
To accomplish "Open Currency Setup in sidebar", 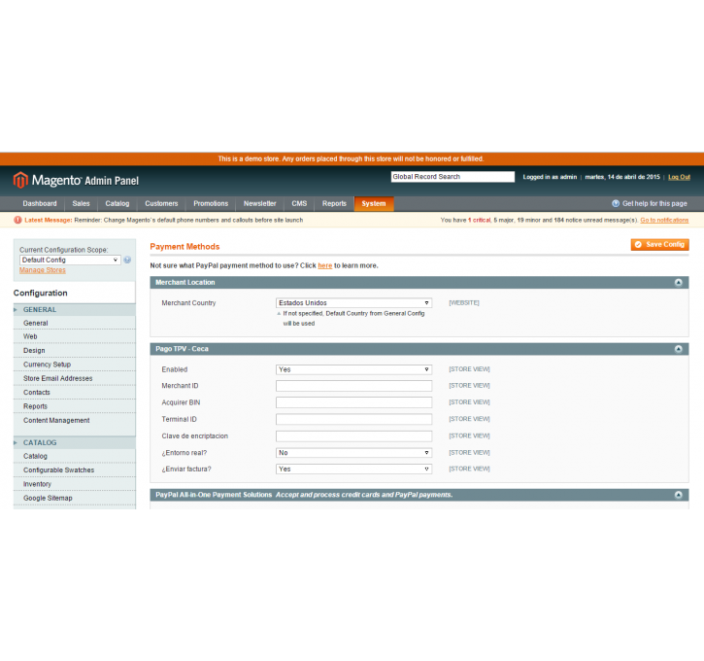I will click(x=48, y=365).
